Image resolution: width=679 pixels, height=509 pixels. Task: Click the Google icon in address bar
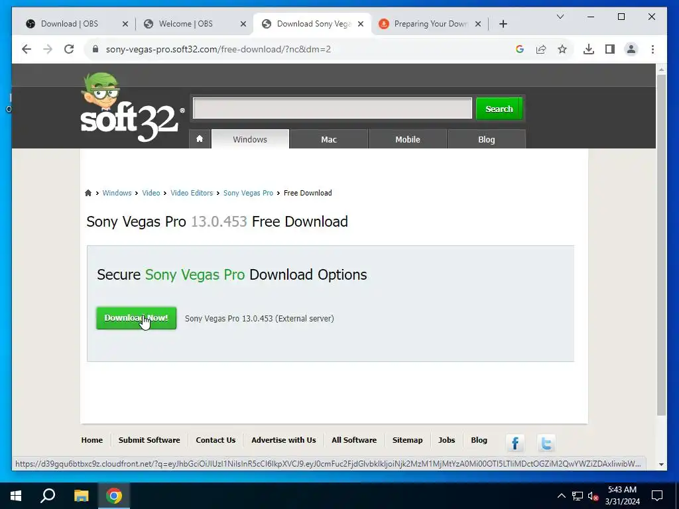tap(520, 49)
